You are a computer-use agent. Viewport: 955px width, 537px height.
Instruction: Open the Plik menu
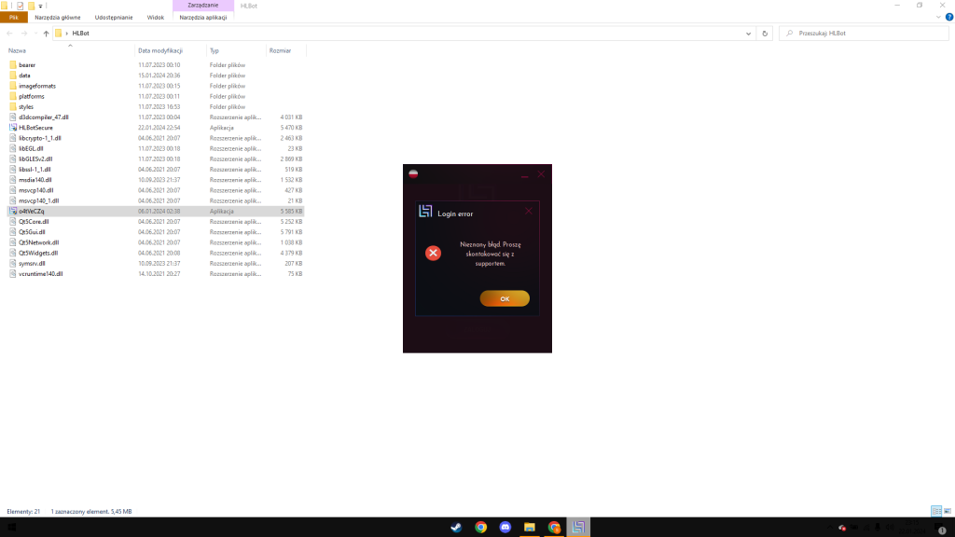pyautogui.click(x=13, y=17)
